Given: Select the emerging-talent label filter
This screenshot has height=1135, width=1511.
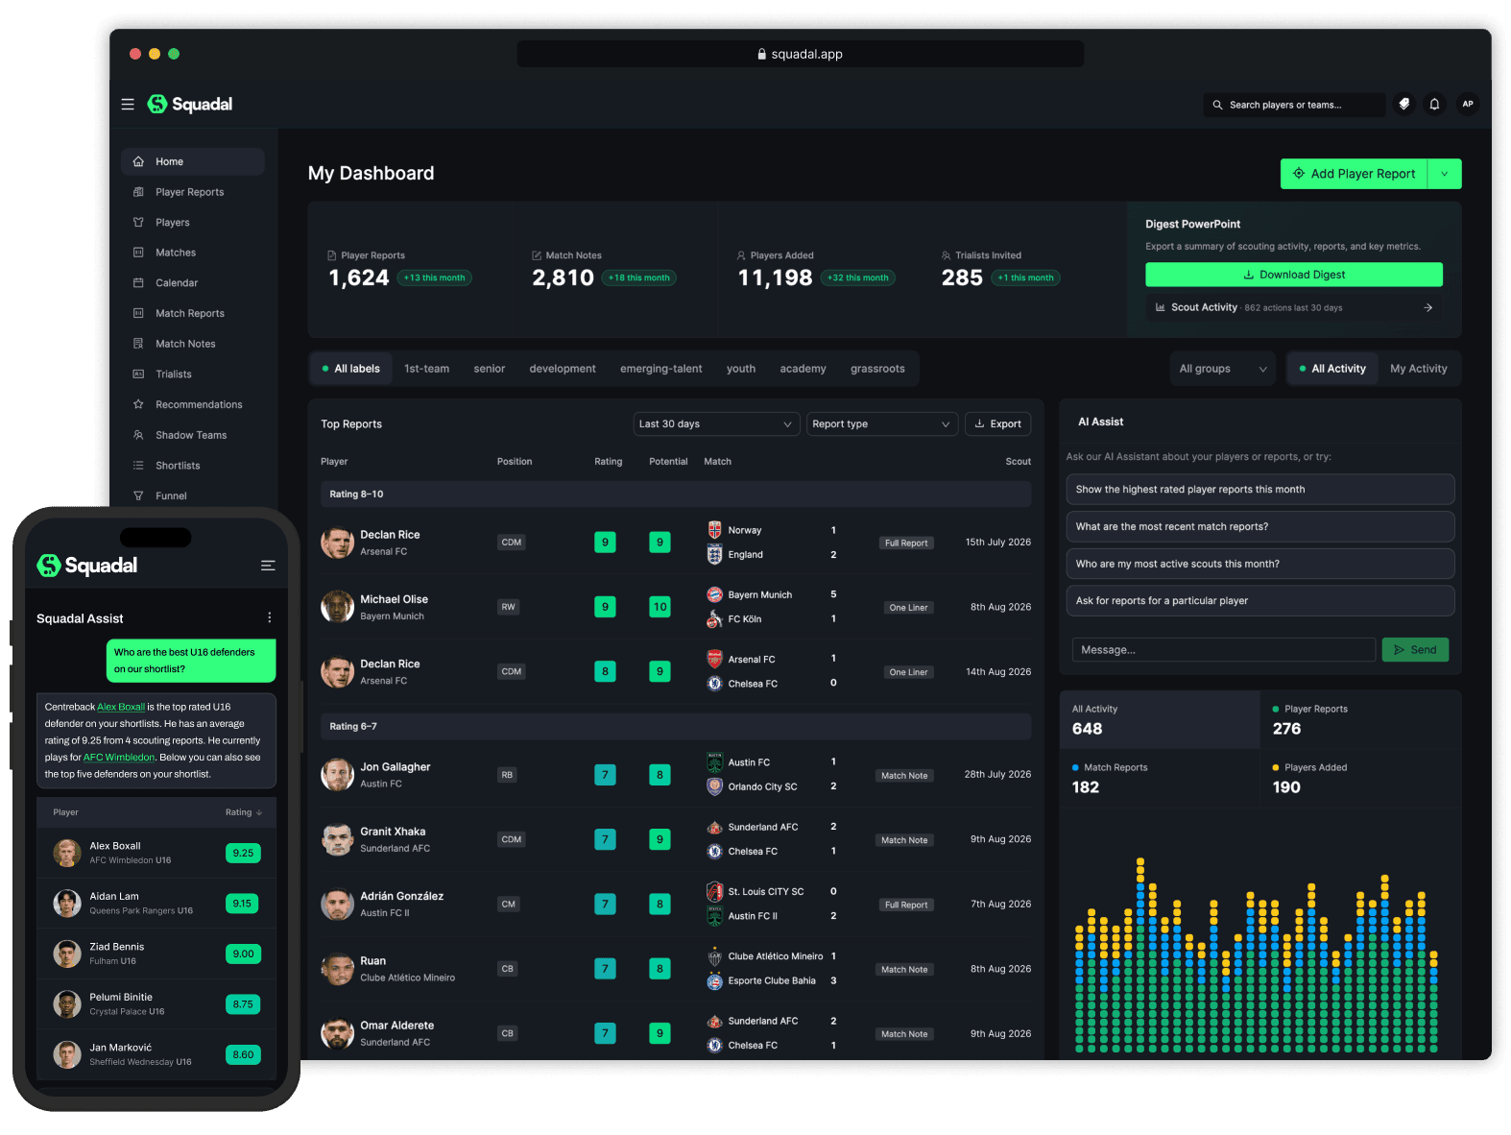Looking at the screenshot, I should click(660, 369).
